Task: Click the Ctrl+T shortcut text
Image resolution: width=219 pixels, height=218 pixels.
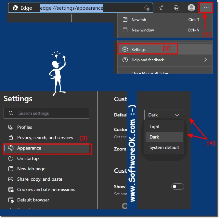Action: (x=194, y=20)
